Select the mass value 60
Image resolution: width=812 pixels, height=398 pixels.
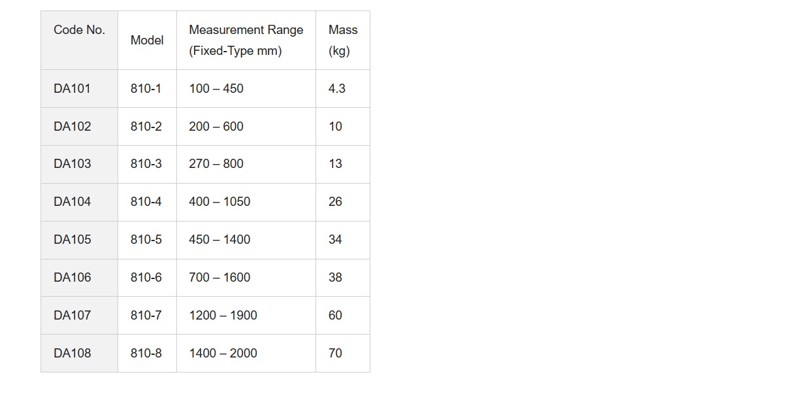(335, 315)
